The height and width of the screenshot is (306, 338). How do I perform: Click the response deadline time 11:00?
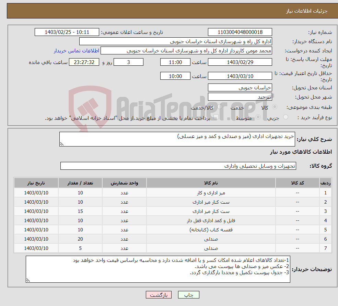175,62
